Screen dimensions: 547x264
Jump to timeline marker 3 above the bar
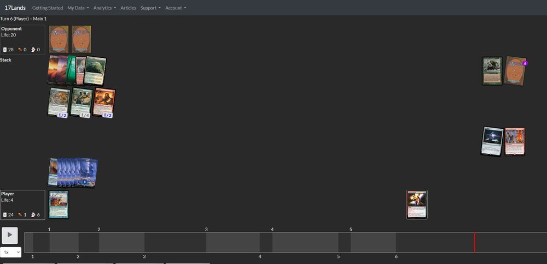pos(206,230)
